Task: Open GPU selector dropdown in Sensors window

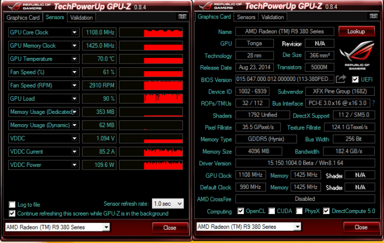Action: 106,227
